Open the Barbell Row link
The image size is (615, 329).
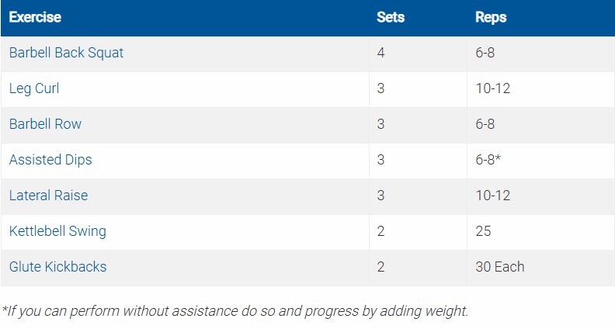[x=45, y=124]
